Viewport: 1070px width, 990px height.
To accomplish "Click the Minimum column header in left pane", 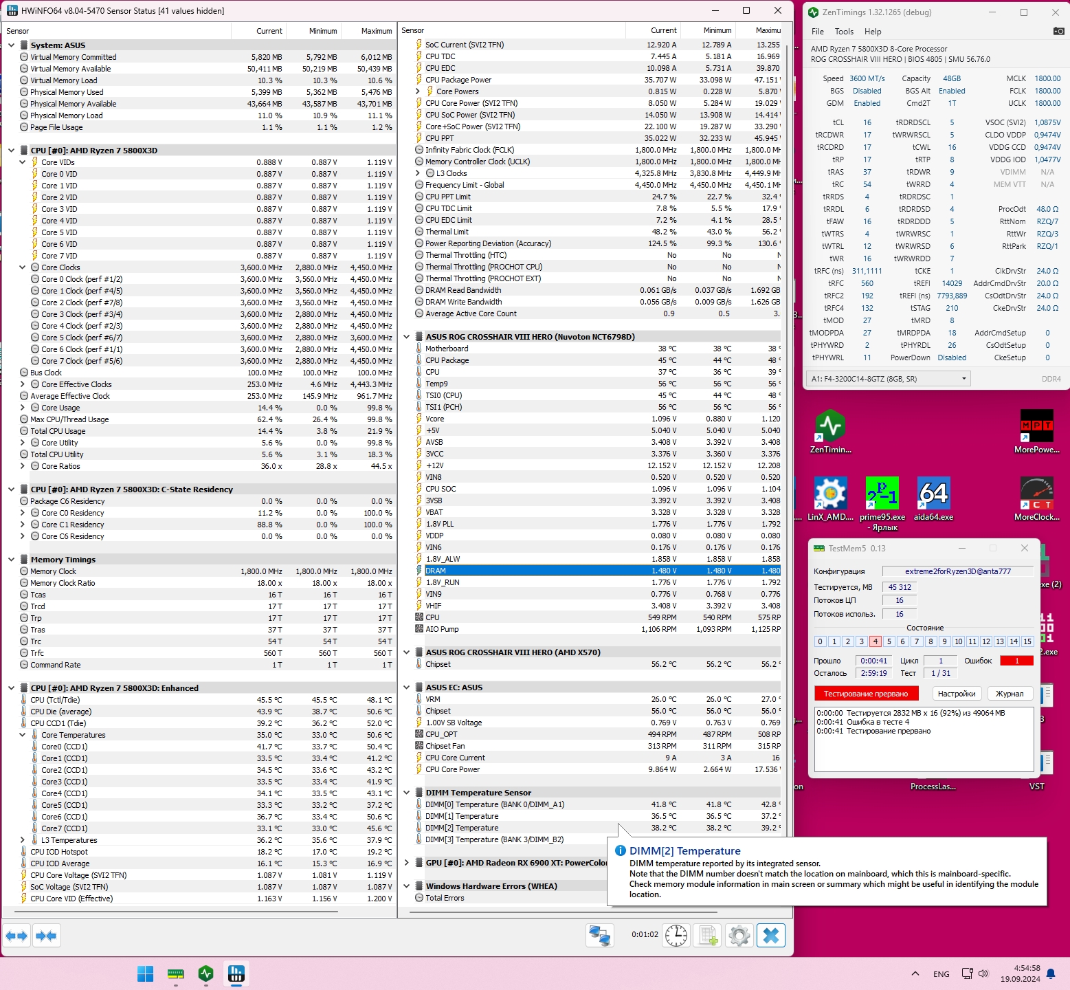I will click(x=313, y=31).
